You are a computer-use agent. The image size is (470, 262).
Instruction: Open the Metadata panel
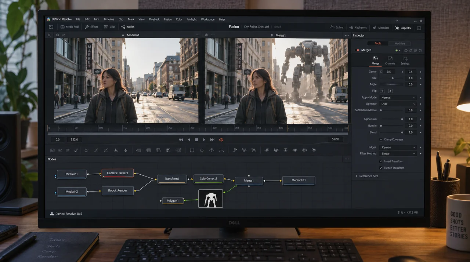coord(381,28)
